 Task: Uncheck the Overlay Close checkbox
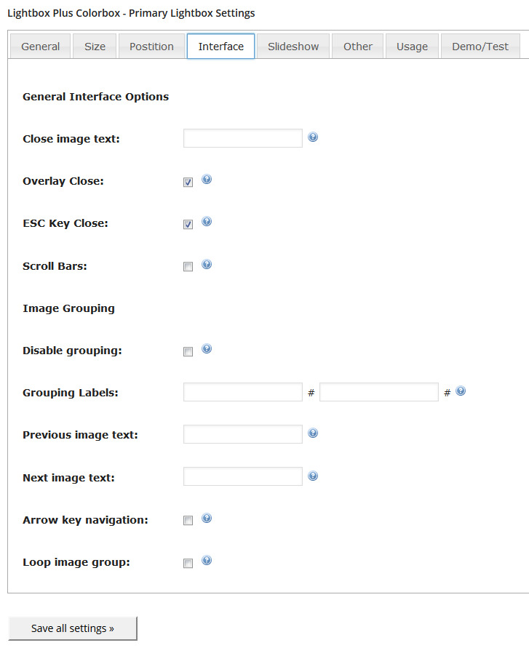coord(188,182)
